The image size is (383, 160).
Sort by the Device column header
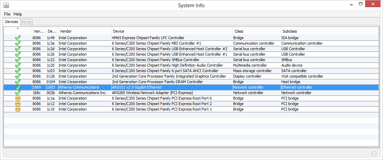coord(172,31)
